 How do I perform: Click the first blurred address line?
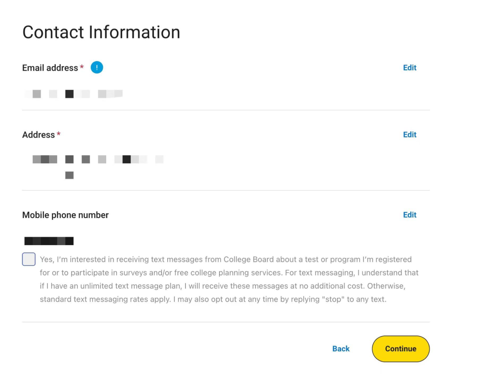point(98,159)
